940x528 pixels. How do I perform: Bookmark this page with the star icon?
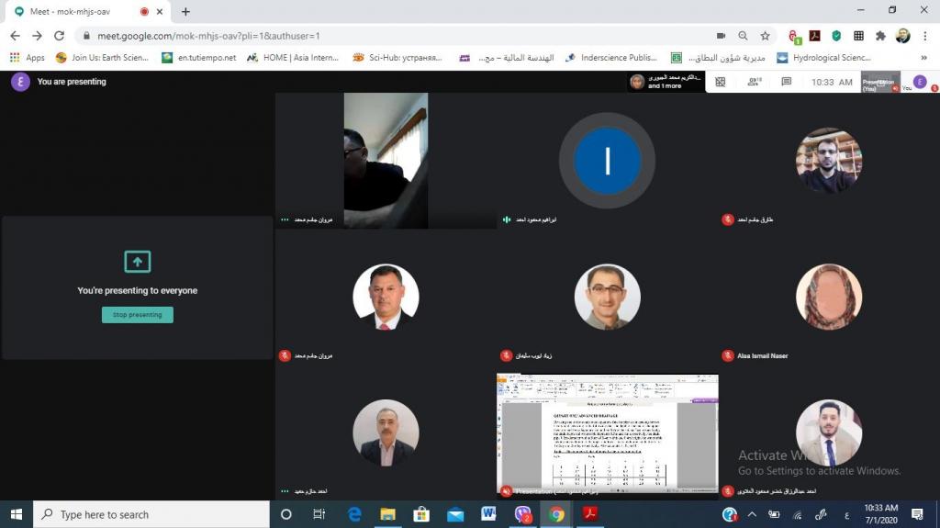pyautogui.click(x=765, y=36)
